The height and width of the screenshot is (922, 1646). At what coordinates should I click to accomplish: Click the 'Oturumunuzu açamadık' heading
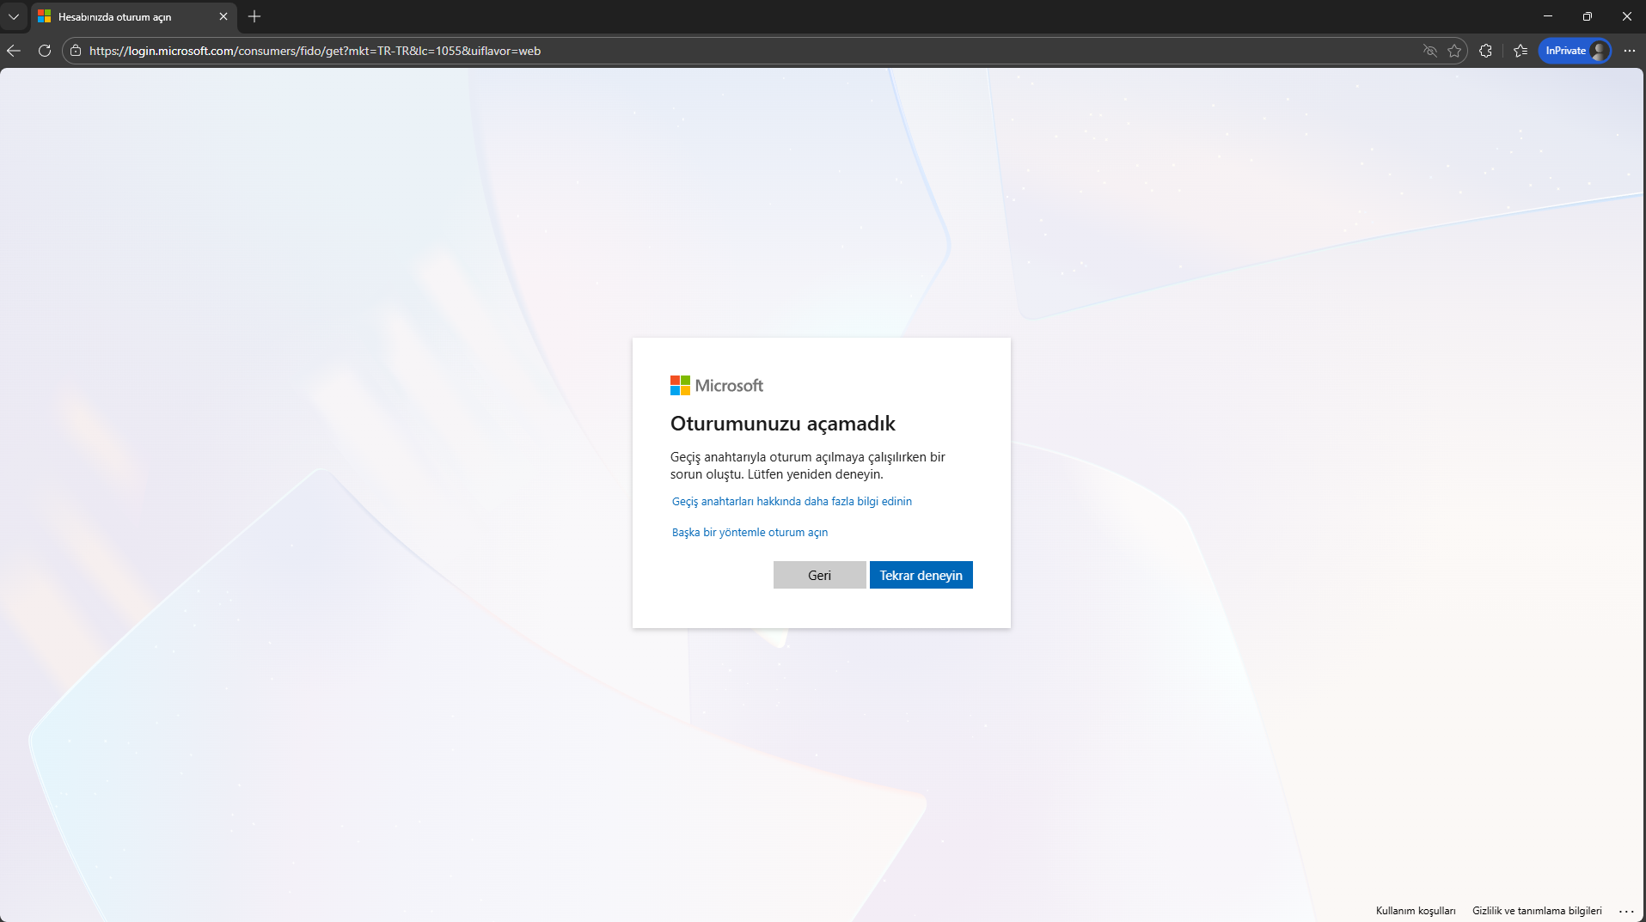click(x=783, y=424)
